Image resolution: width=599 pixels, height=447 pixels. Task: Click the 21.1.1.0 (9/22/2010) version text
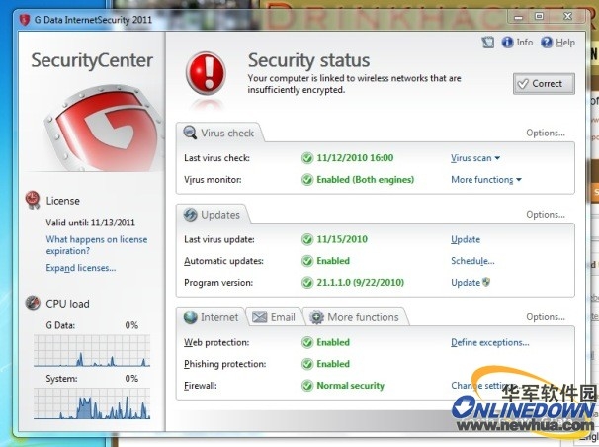(360, 283)
